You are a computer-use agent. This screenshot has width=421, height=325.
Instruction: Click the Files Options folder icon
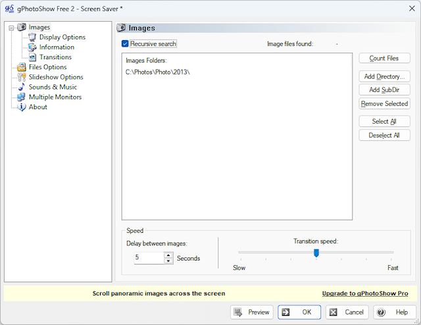[x=22, y=67]
